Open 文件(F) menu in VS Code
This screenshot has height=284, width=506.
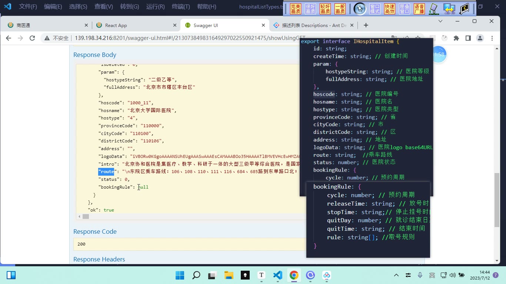point(28,6)
